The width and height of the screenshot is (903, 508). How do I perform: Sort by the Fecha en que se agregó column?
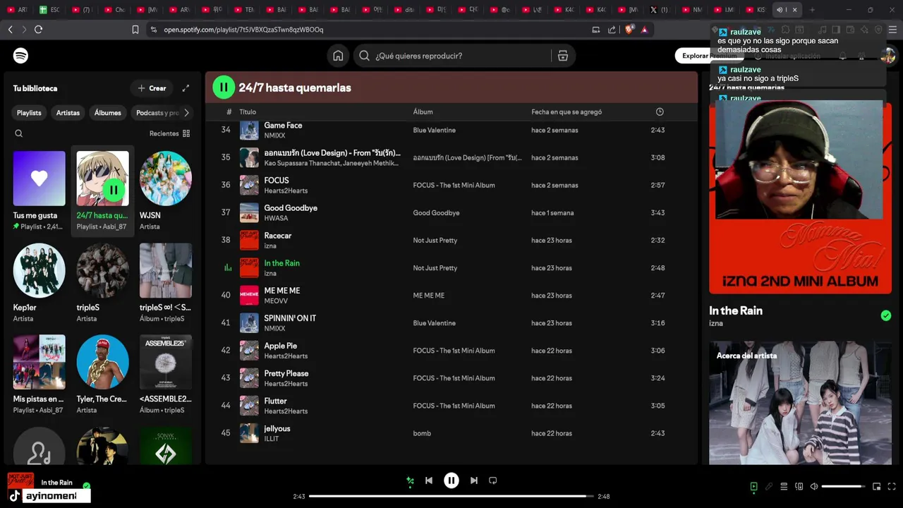click(x=566, y=111)
